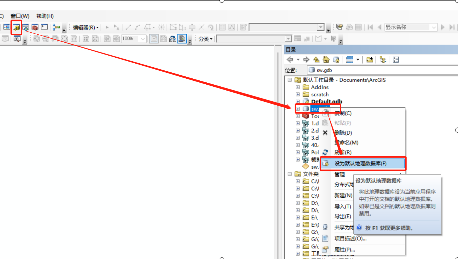Collapse the 文件夹 connections node

290,174
